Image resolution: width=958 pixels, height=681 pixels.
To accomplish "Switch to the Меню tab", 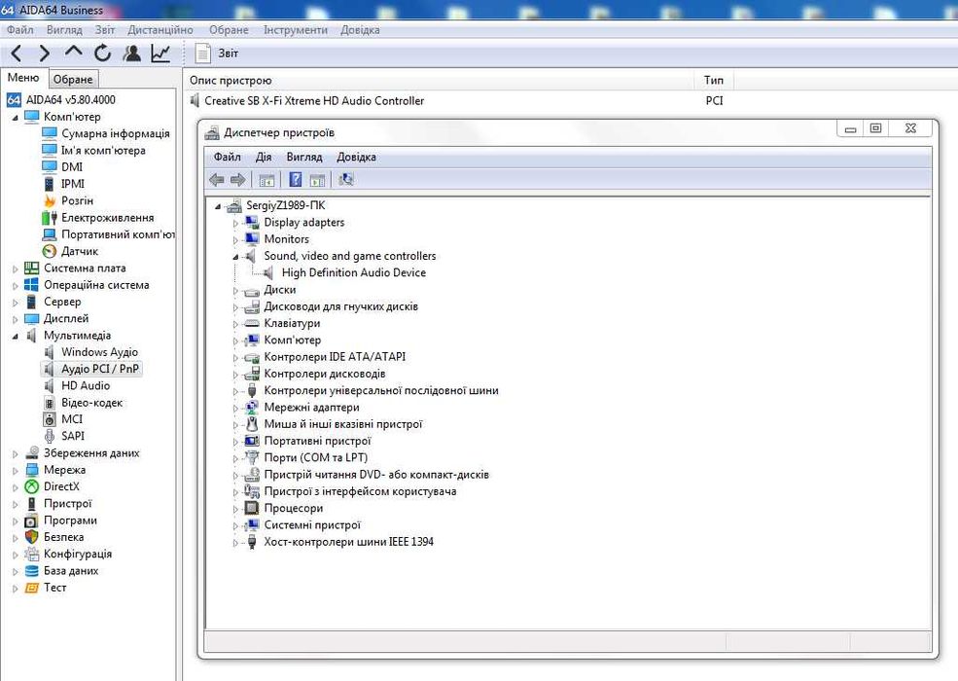I will click(x=23, y=78).
